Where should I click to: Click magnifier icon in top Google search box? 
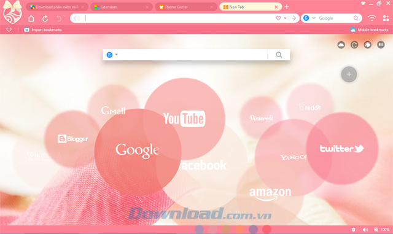356,18
